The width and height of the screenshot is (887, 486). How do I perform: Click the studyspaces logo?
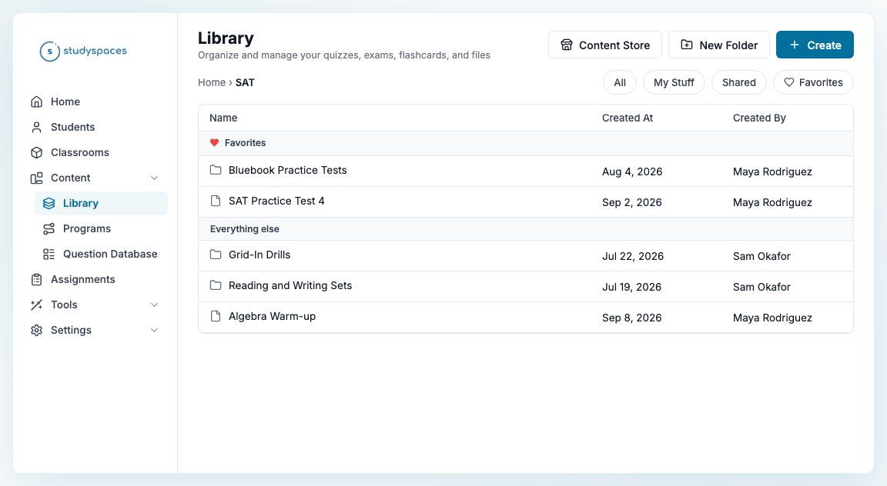pyautogui.click(x=83, y=51)
